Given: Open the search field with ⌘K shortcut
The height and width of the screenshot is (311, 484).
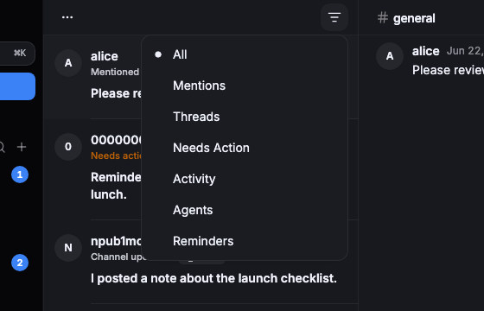Looking at the screenshot, I should click(17, 54).
